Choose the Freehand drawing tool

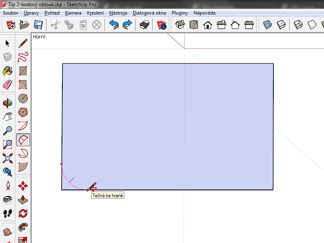tap(23, 57)
